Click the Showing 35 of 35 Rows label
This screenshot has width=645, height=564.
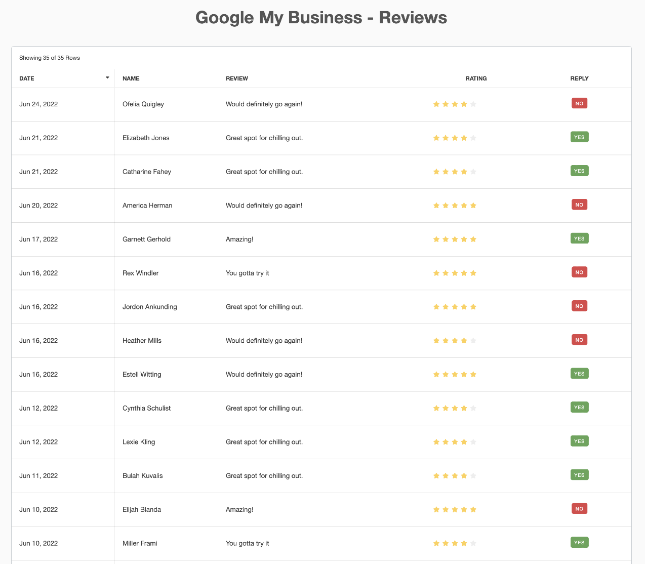coord(50,58)
